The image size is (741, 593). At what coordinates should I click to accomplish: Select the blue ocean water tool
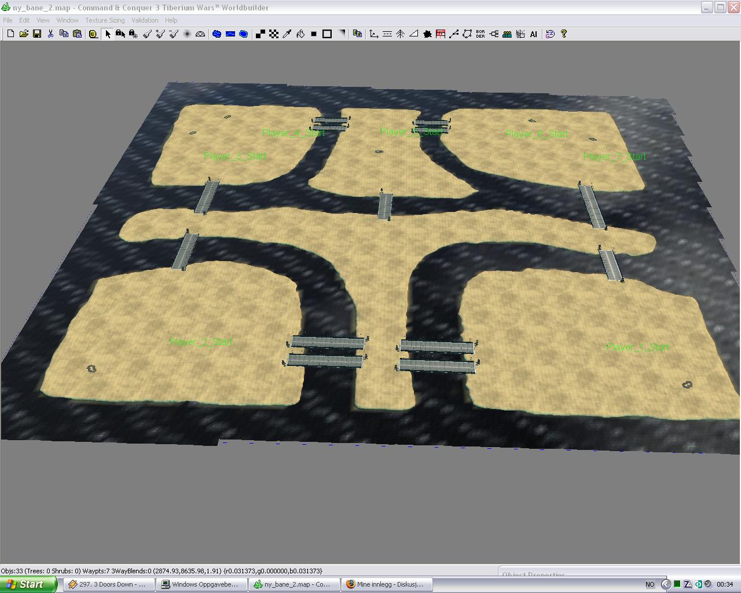click(x=244, y=34)
